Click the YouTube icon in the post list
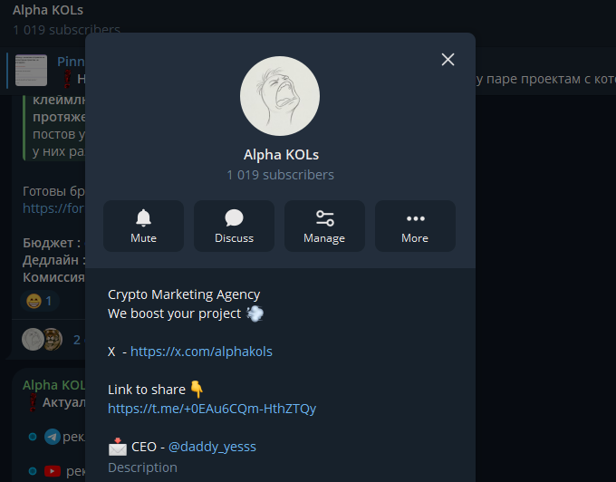The width and height of the screenshot is (616, 482). point(53,470)
